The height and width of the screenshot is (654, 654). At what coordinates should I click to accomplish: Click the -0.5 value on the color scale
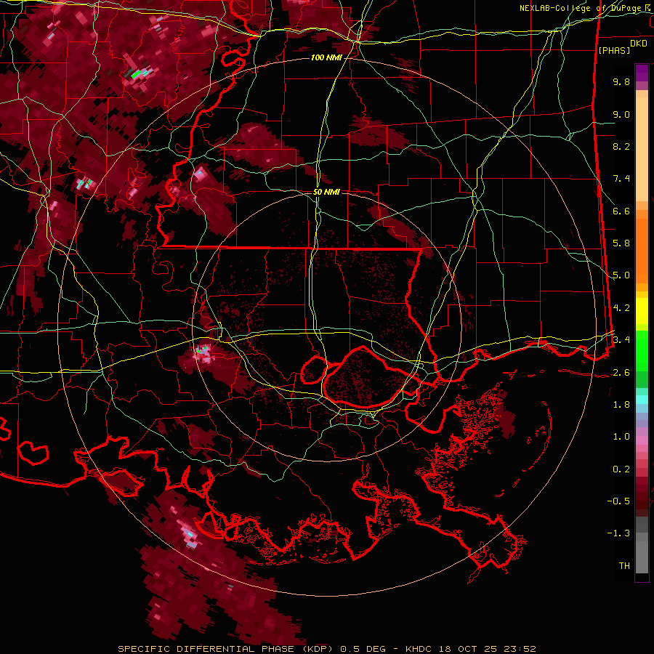(618, 501)
